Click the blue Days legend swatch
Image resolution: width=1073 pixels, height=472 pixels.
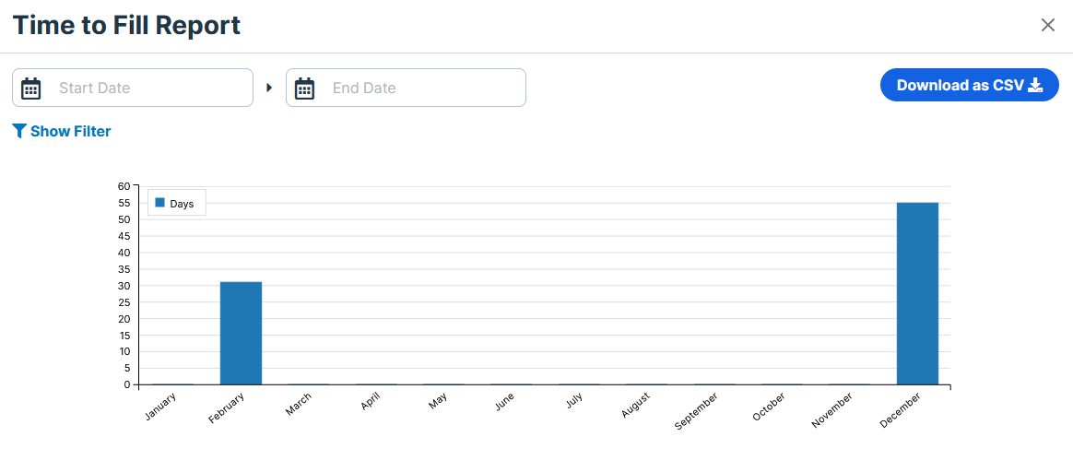[160, 203]
